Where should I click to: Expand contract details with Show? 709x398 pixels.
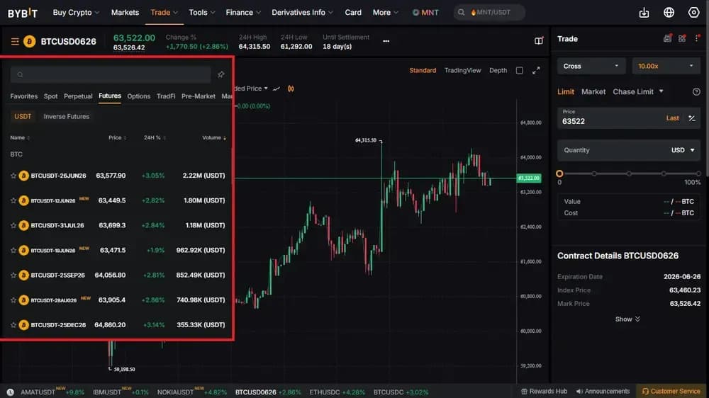click(627, 319)
